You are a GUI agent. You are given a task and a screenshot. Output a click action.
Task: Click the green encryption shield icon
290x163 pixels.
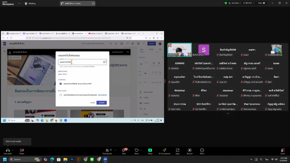226,3
